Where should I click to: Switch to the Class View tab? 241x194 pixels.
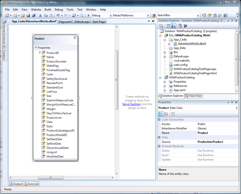[x=193, y=96]
